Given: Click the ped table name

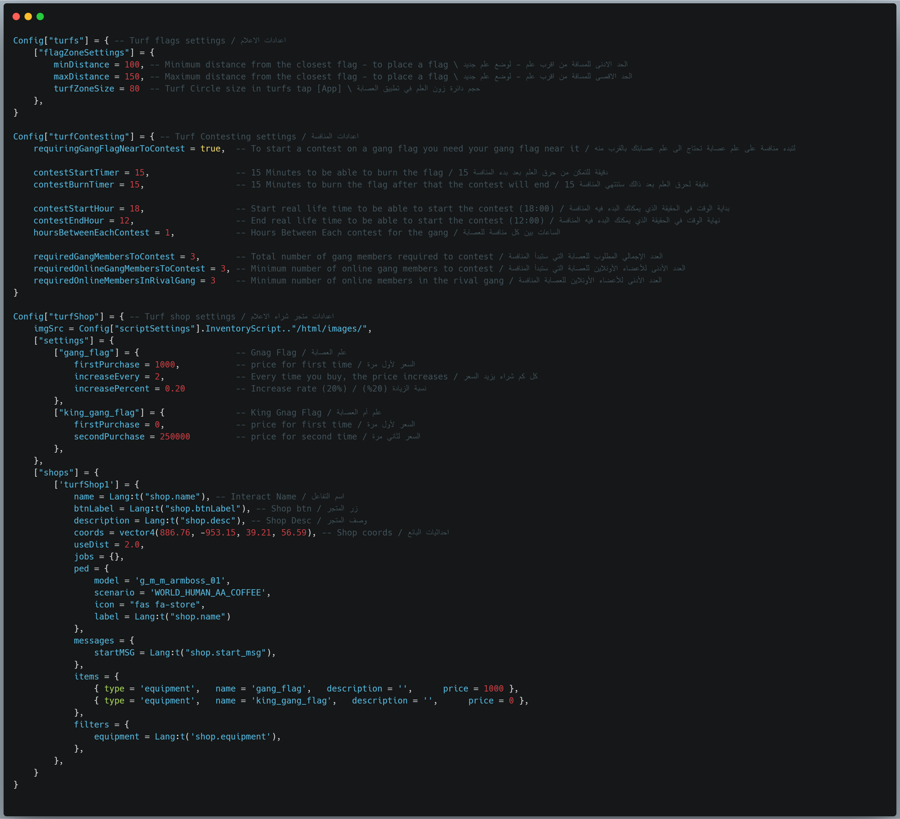Looking at the screenshot, I should (82, 569).
